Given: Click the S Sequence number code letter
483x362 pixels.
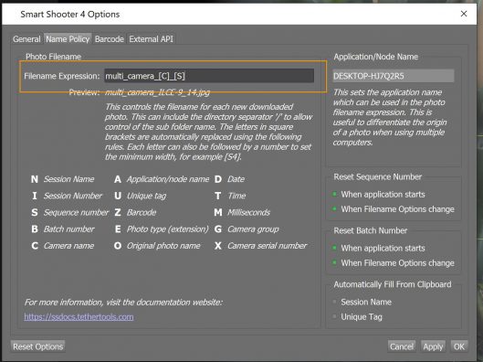Looking at the screenshot, I should pyautogui.click(x=35, y=212).
